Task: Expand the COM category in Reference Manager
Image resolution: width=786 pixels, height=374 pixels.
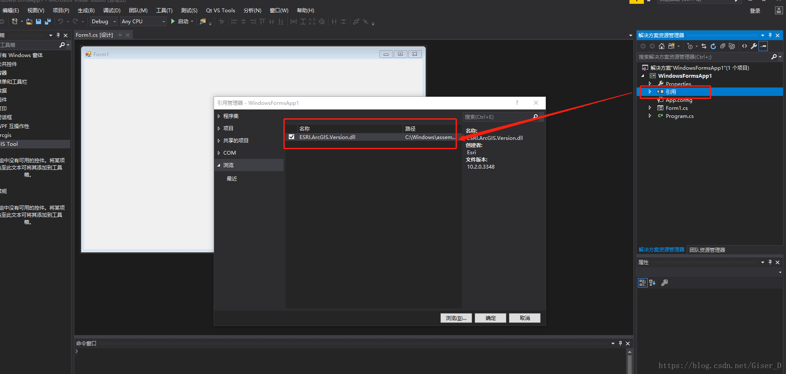Action: click(219, 153)
